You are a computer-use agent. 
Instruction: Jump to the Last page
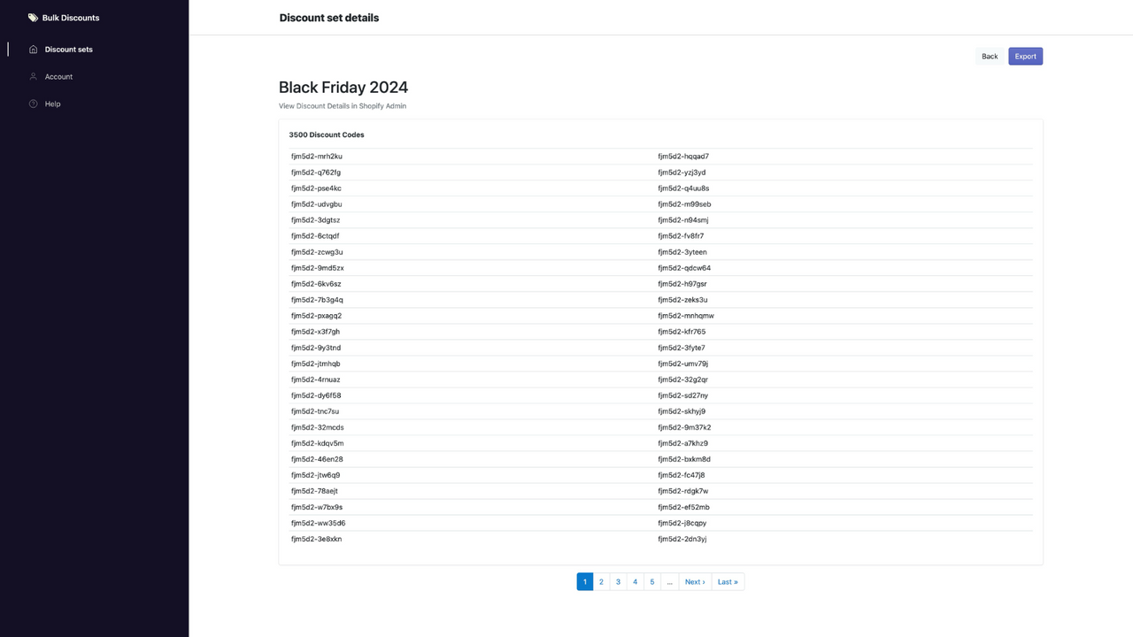click(x=728, y=581)
